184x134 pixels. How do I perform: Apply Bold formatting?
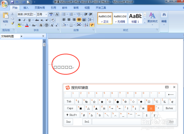tap(20, 20)
